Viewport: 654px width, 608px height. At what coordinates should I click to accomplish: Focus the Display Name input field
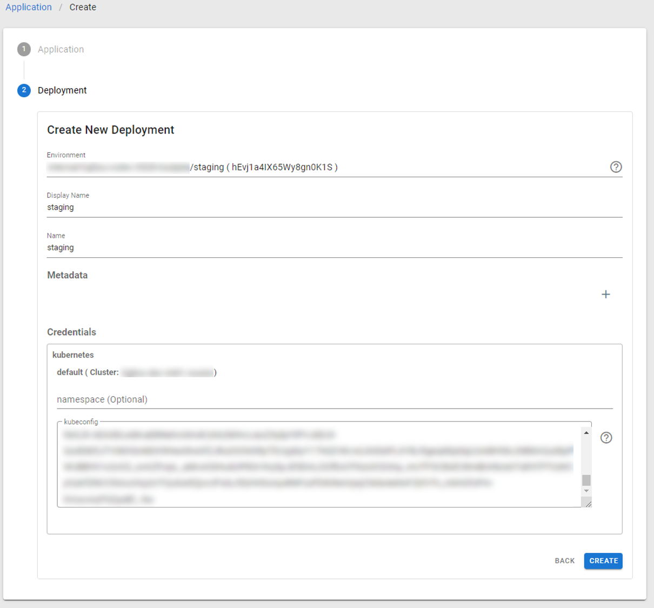(x=334, y=208)
